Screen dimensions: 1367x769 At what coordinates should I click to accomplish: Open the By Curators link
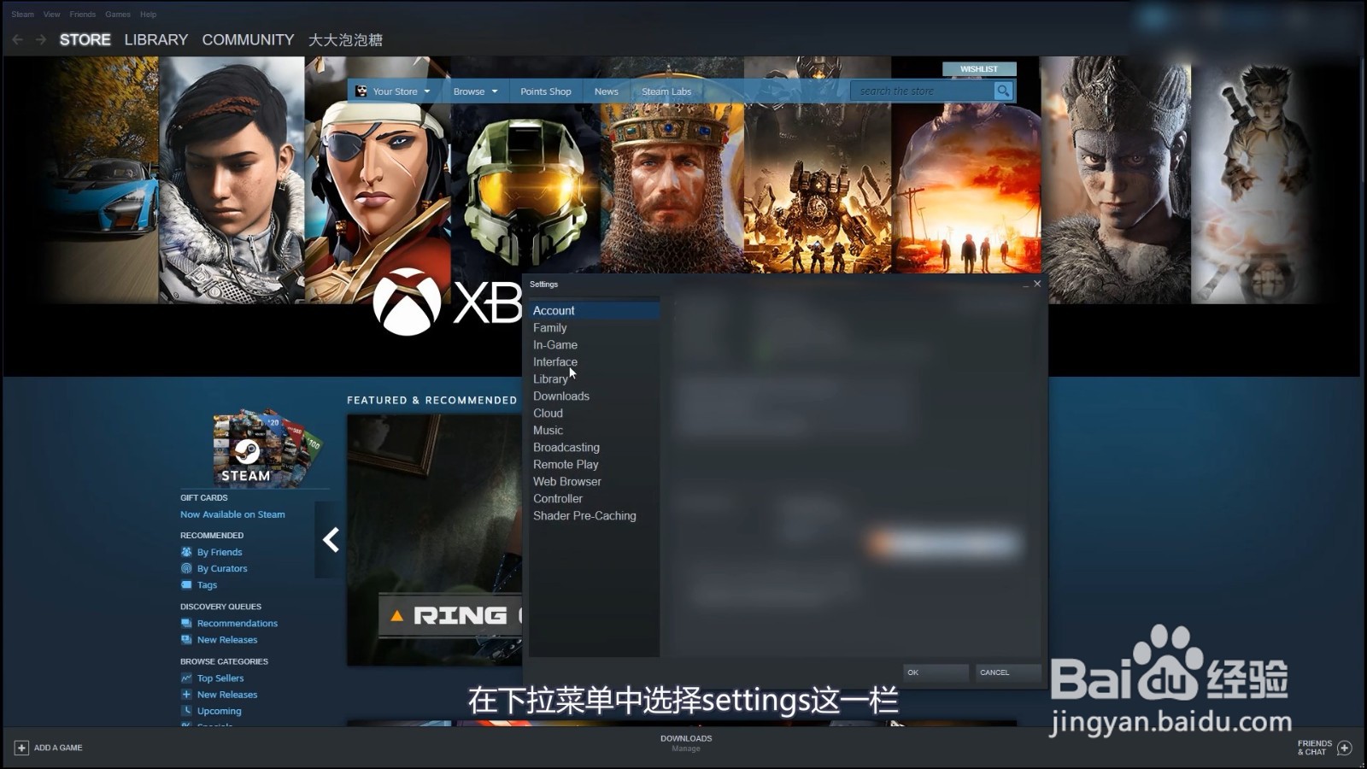tap(222, 568)
